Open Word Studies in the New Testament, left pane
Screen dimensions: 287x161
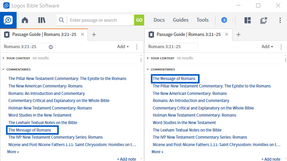(40, 115)
